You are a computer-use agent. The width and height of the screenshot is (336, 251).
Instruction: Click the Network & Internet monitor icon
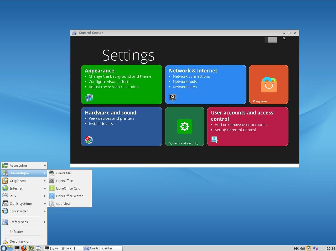click(173, 97)
